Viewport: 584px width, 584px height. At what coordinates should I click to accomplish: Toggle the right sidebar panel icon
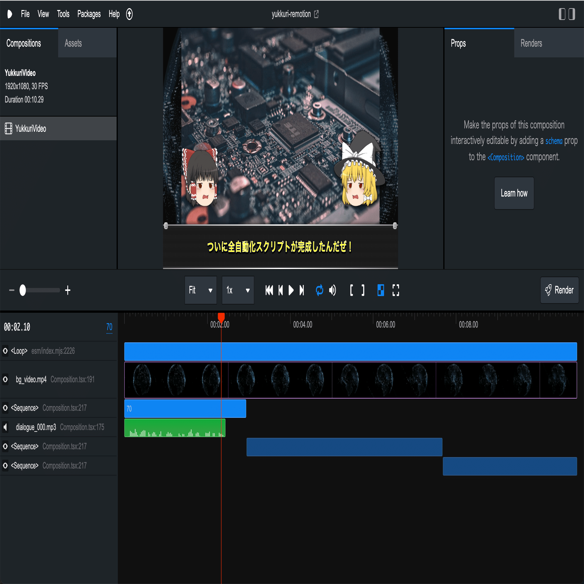coord(572,14)
